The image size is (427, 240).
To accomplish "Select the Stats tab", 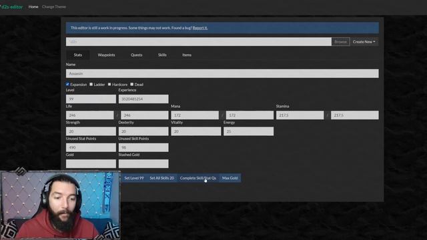I will 78,55.
